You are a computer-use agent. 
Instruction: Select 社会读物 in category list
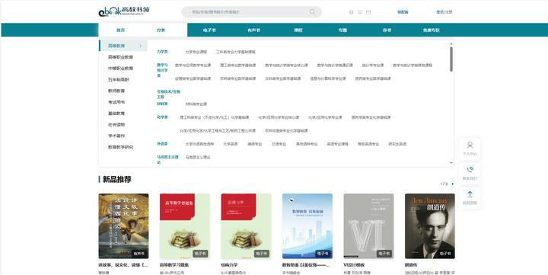point(116,125)
